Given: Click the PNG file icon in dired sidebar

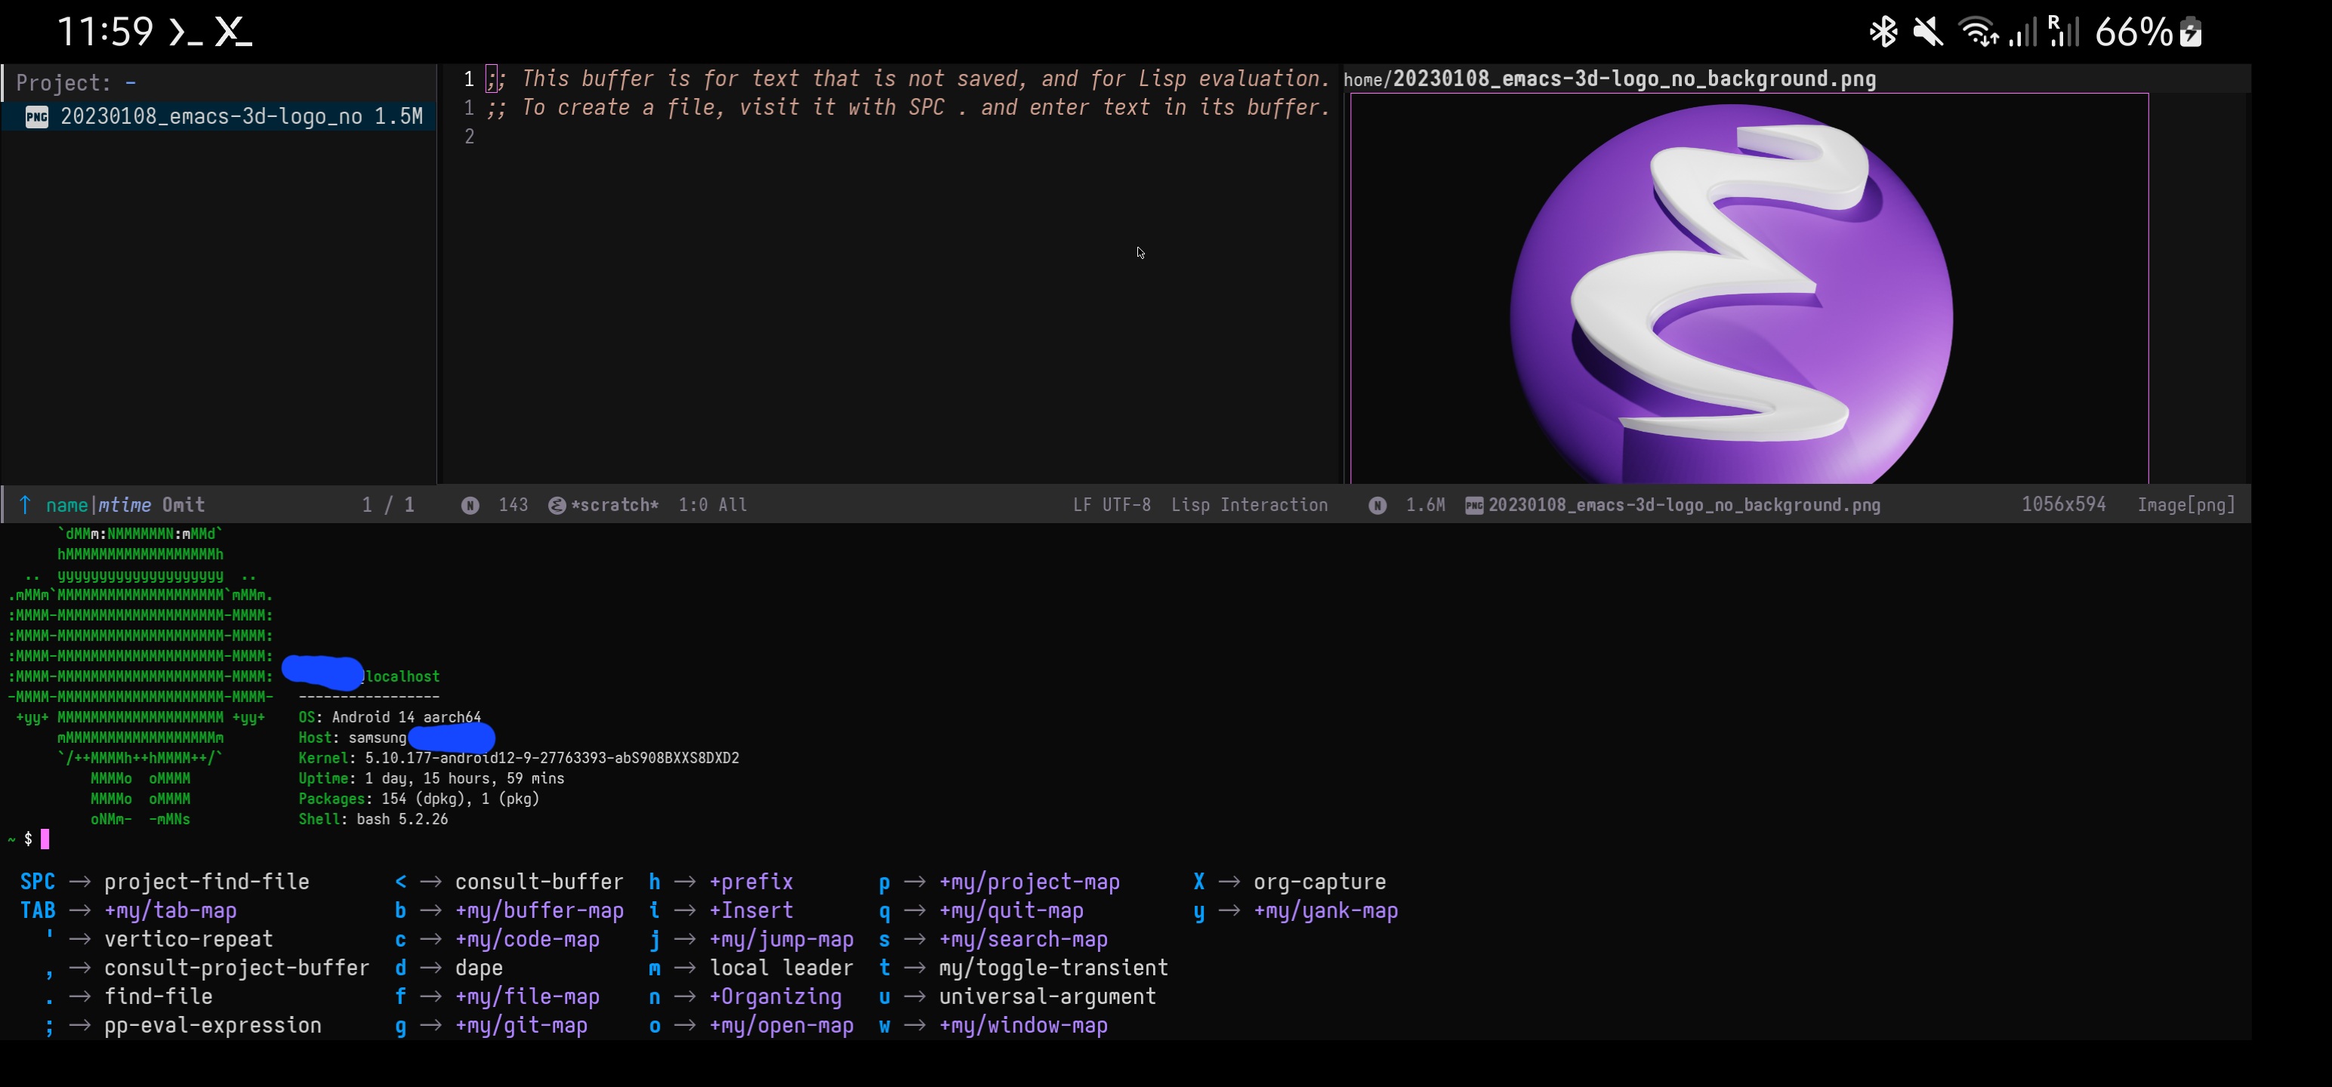Looking at the screenshot, I should [x=37, y=117].
